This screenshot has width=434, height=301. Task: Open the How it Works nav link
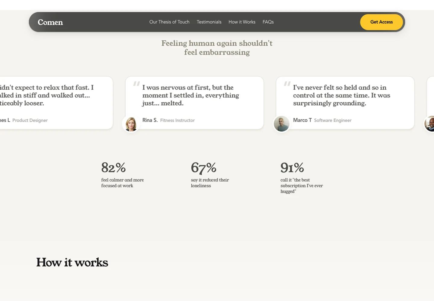(x=242, y=22)
